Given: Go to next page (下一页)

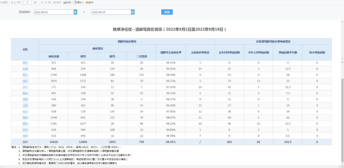Looking at the screenshot, I should (x=46, y=3).
